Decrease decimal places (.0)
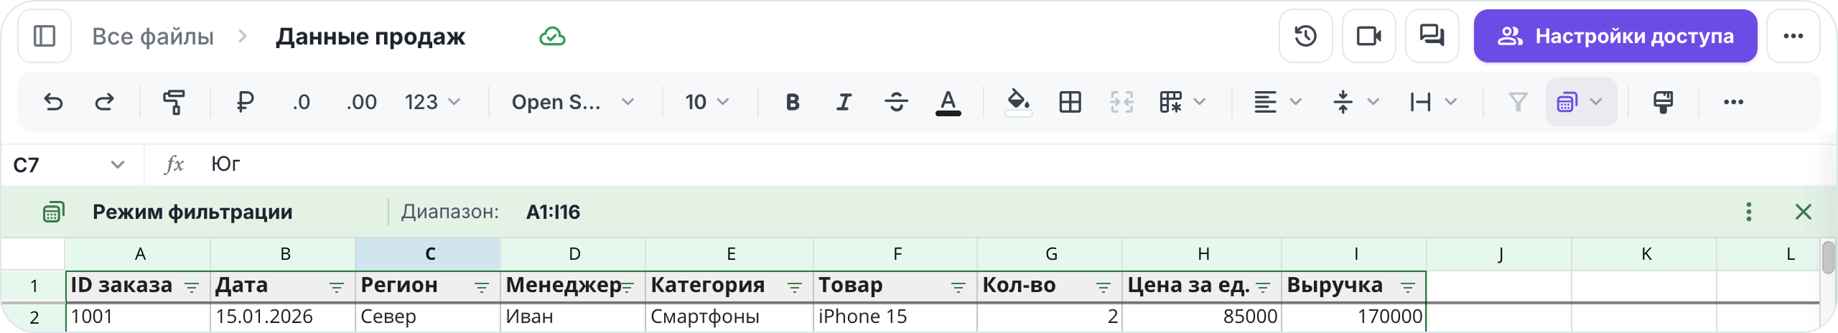 tap(302, 102)
